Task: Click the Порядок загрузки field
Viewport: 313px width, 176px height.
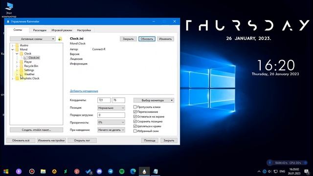Action: [111, 115]
